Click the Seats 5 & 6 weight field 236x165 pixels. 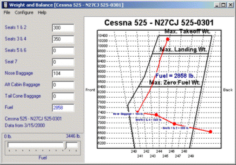tap(63, 51)
